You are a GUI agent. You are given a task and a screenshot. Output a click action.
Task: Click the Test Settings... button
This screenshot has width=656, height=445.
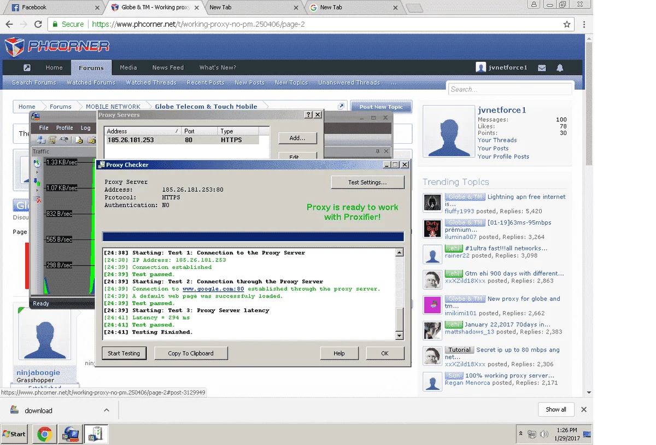367,182
